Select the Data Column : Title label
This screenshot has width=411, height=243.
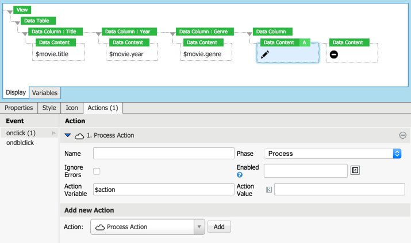(x=56, y=32)
